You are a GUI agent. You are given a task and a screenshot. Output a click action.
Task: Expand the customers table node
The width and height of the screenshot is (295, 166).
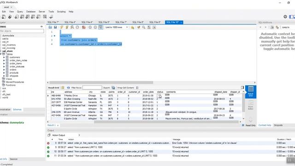4,57
